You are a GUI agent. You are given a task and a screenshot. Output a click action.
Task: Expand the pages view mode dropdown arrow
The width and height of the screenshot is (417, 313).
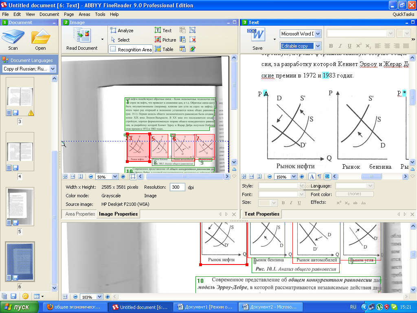click(x=42, y=296)
